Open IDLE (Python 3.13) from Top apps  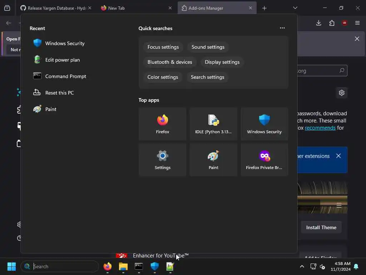coord(213,124)
